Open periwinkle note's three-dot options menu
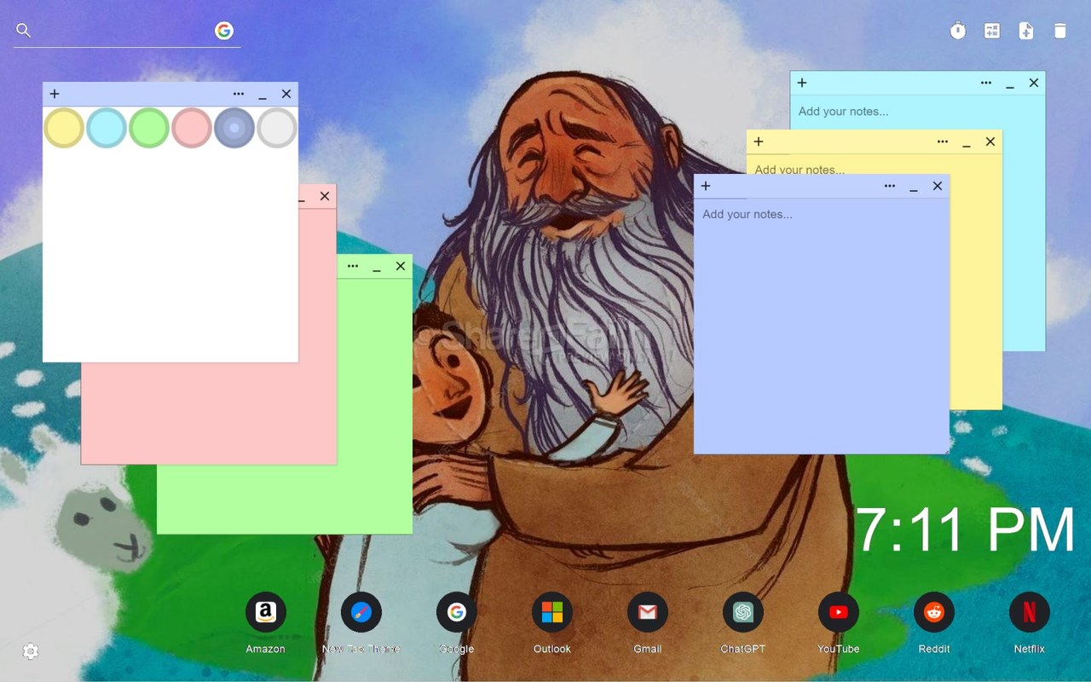The width and height of the screenshot is (1091, 682). [x=890, y=186]
